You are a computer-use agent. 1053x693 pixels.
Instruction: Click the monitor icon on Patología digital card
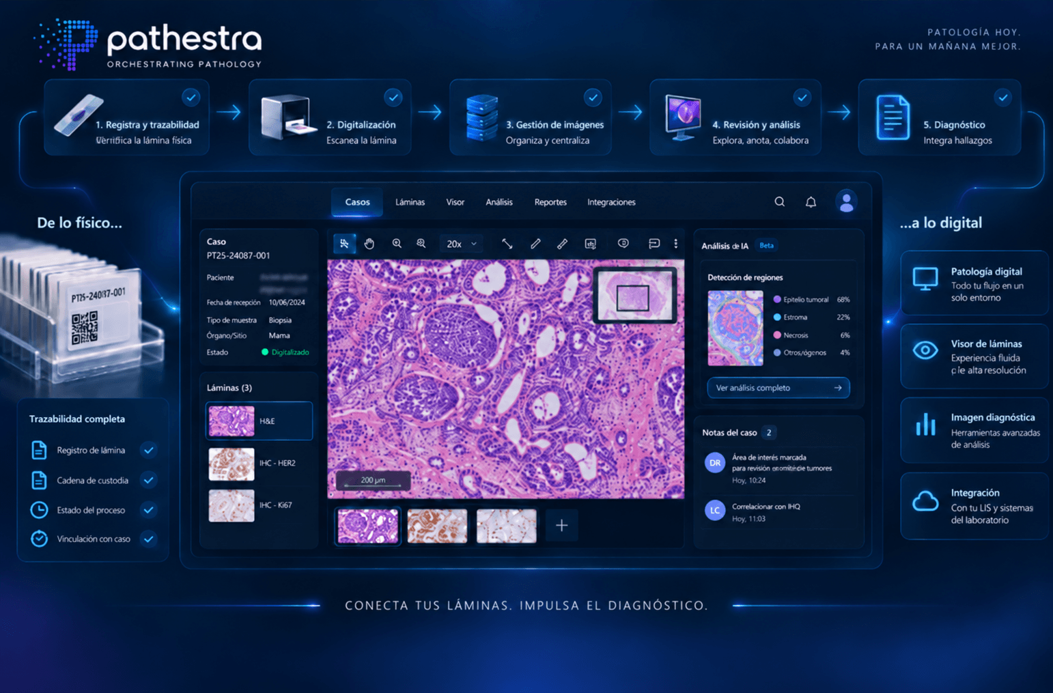[x=925, y=279]
